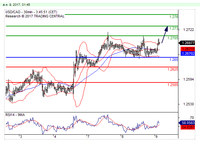Click the blue 1.265 pivot label
This screenshot has width=200, height=144.
[174, 60]
